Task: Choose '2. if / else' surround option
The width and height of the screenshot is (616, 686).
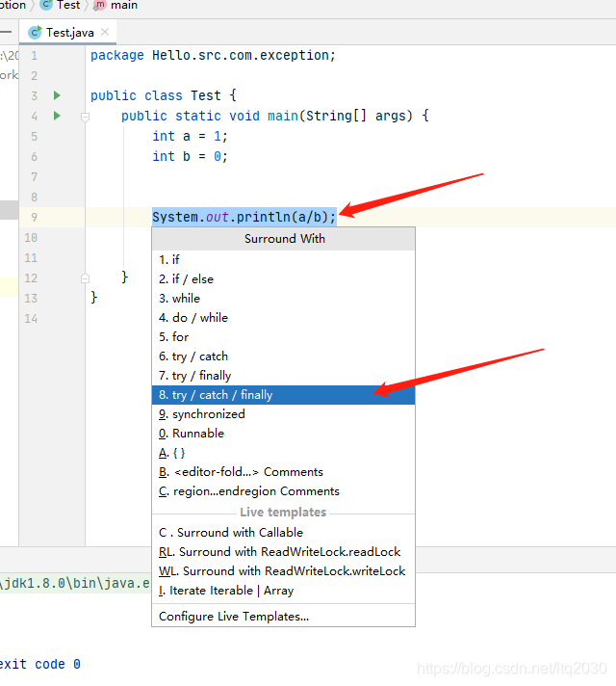Action: (x=283, y=279)
